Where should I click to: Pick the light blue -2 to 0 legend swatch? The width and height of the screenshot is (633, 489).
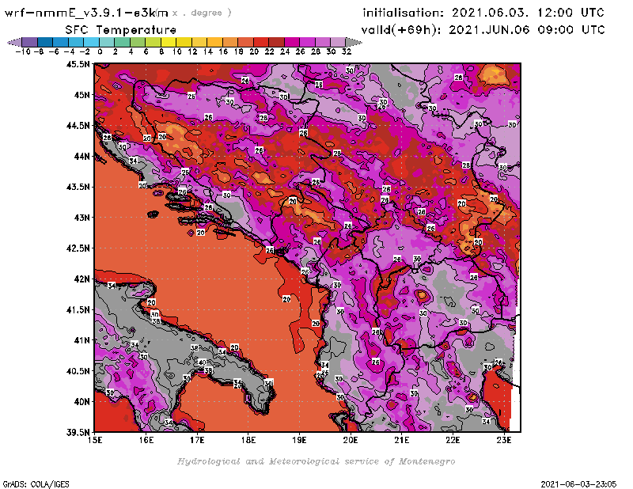point(92,42)
